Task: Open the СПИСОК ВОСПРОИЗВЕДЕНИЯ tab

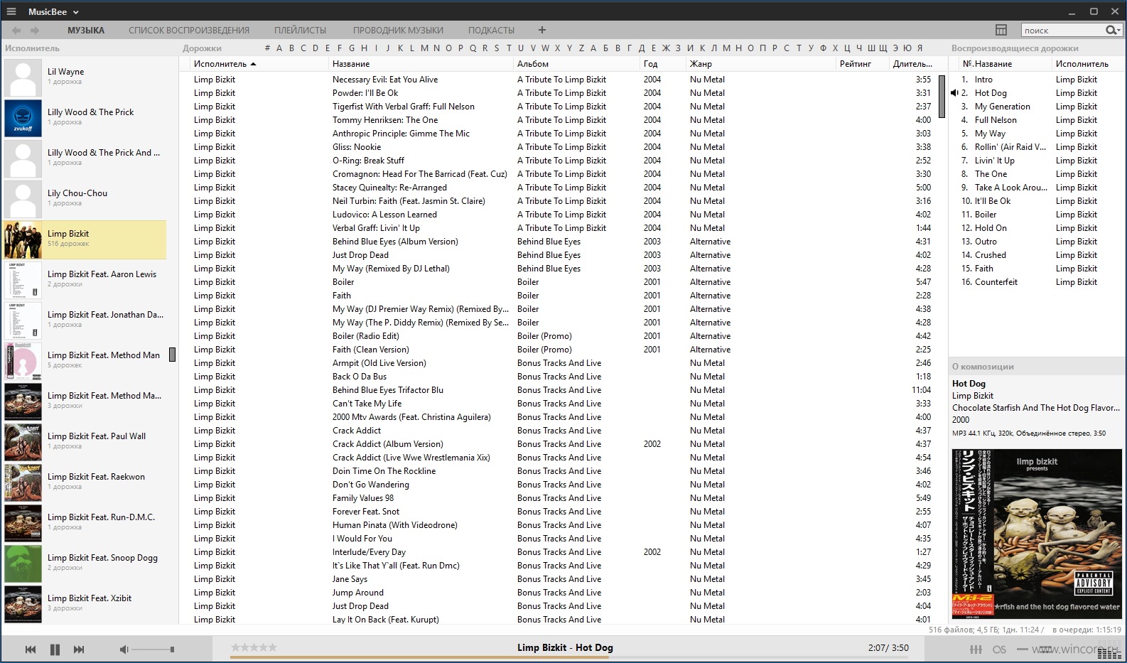Action: [189, 31]
